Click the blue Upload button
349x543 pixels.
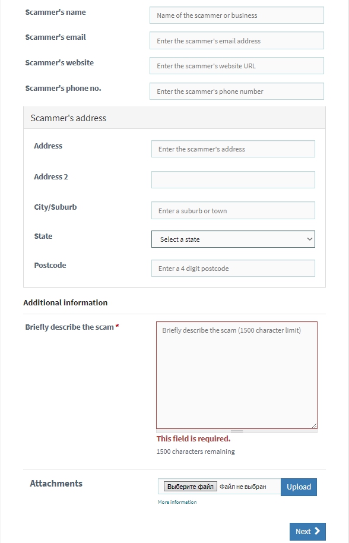299,487
